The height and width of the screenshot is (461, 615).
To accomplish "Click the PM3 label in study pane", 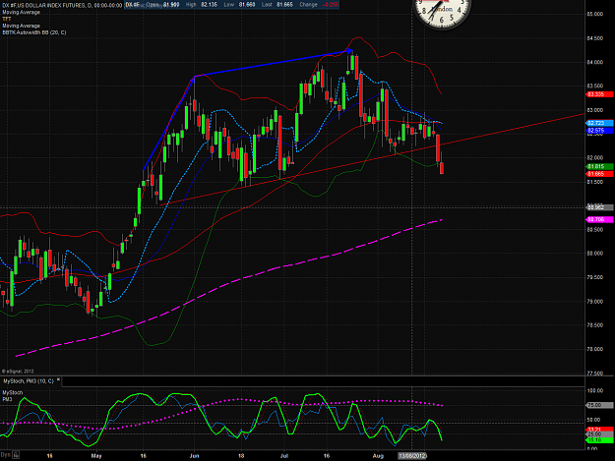I will 7,399.
